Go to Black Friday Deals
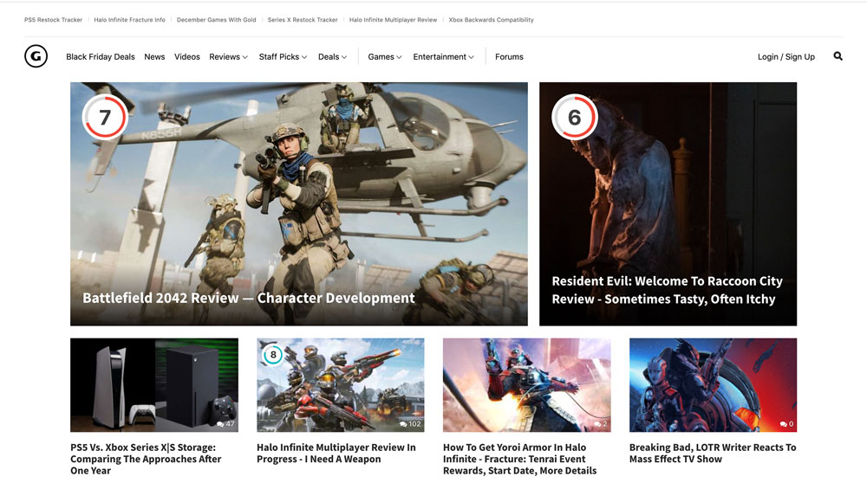This screenshot has height=489, width=867. pos(101,57)
